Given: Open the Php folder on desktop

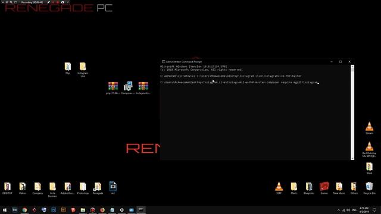Looking at the screenshot, I should click(67, 68).
